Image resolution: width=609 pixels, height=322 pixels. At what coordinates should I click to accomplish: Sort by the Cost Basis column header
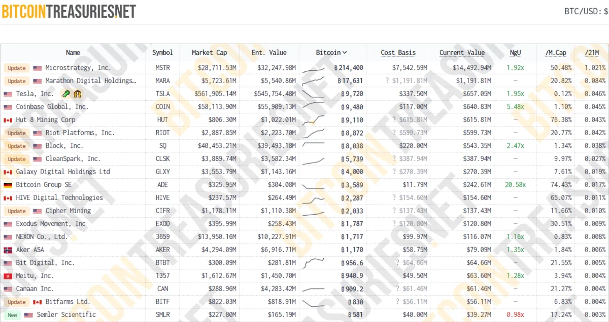(x=398, y=53)
